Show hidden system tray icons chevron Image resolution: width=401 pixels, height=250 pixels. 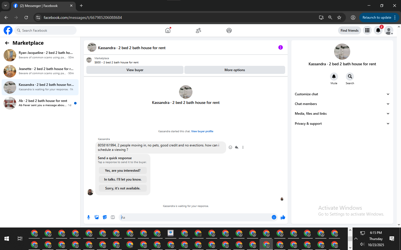[356, 239]
